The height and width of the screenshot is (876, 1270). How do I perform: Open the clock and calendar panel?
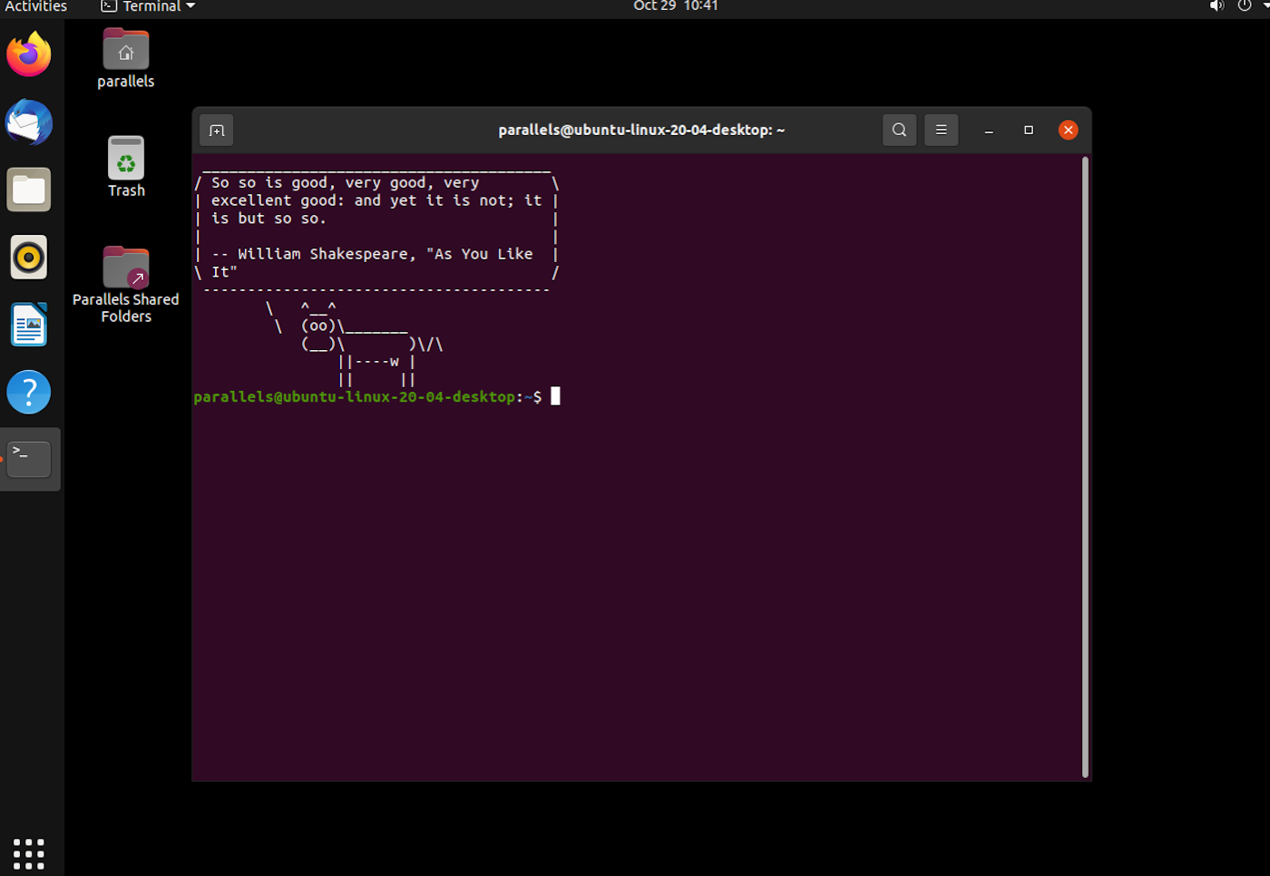pyautogui.click(x=676, y=6)
